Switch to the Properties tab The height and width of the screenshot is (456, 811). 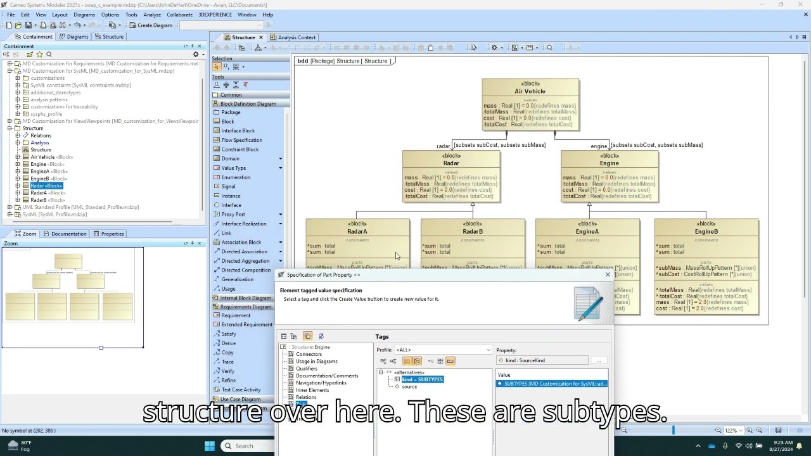[x=109, y=234]
